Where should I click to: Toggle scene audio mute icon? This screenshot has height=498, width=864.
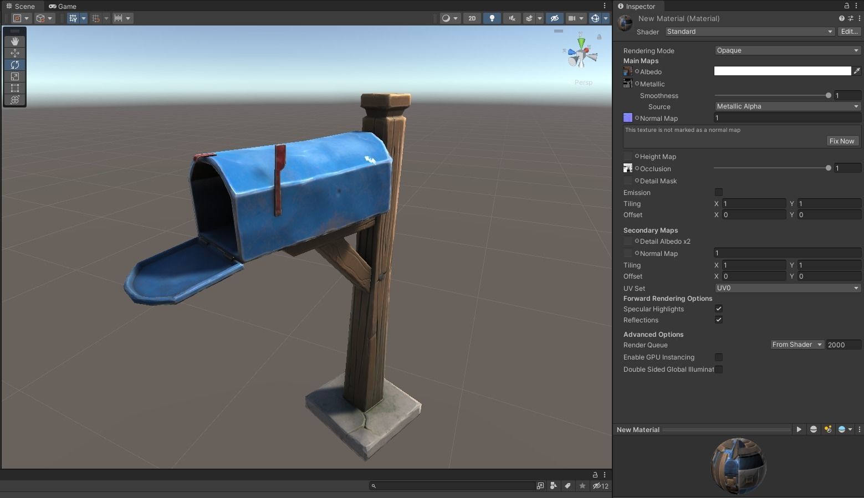[x=512, y=18]
